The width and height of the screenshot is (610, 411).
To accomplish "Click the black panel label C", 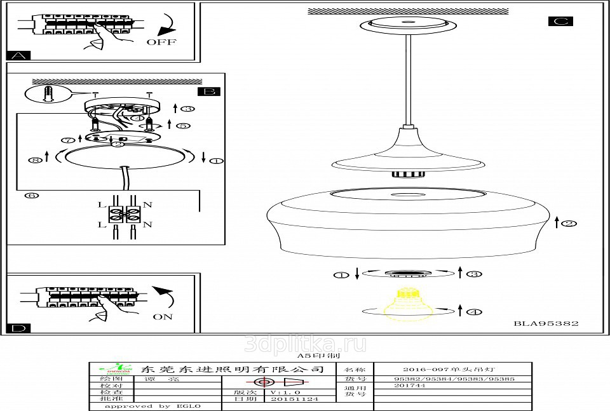I will tap(560, 21).
